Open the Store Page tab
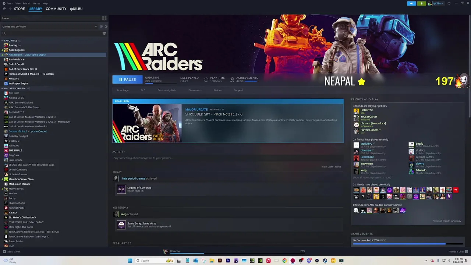This screenshot has height=265, width=471. pos(122,90)
